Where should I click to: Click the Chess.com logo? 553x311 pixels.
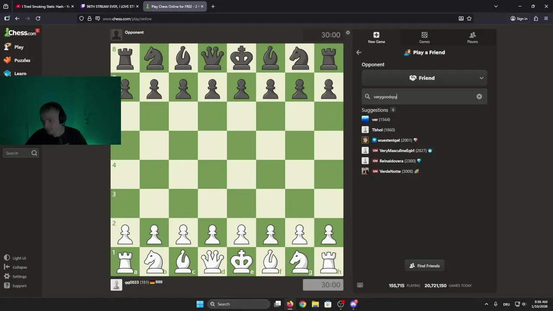click(21, 32)
